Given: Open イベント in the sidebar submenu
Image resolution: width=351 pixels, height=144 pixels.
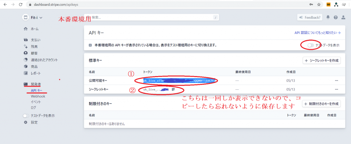Looking at the screenshot, I should coord(36,102).
